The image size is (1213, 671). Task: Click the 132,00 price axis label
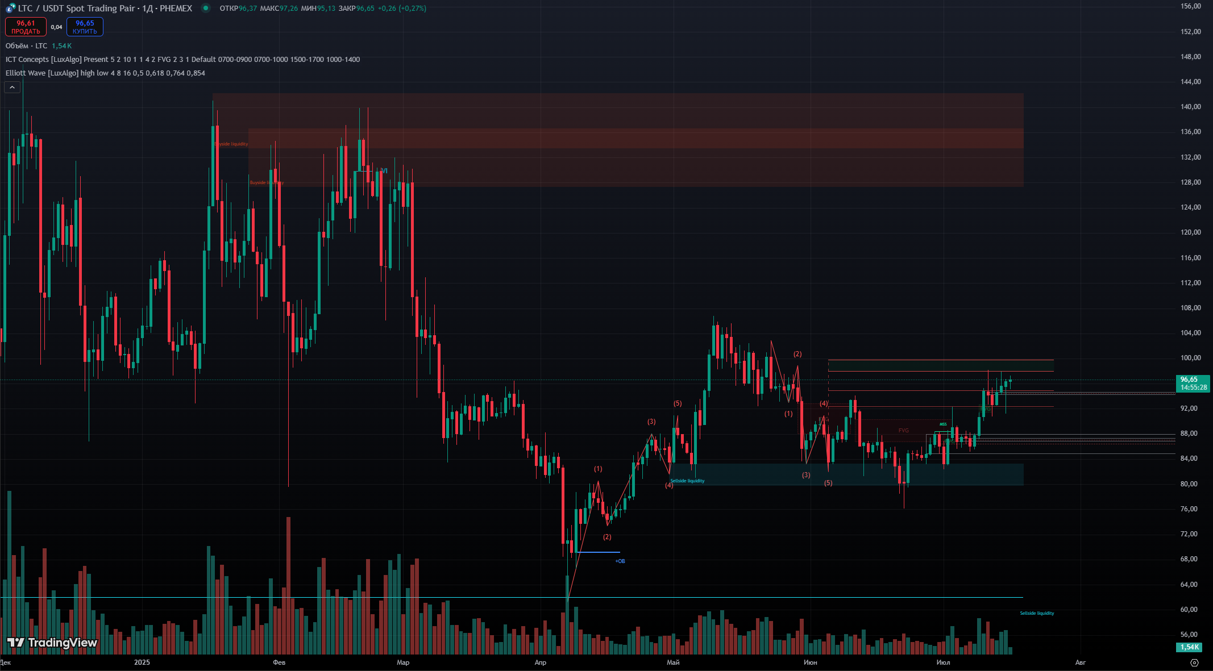point(1190,157)
